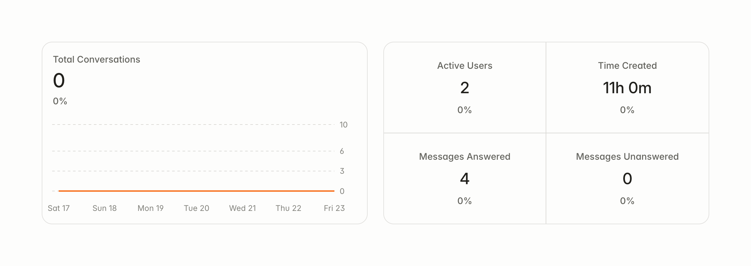The image size is (751, 266).
Task: Click the large Total Conversations count
Action: click(59, 81)
